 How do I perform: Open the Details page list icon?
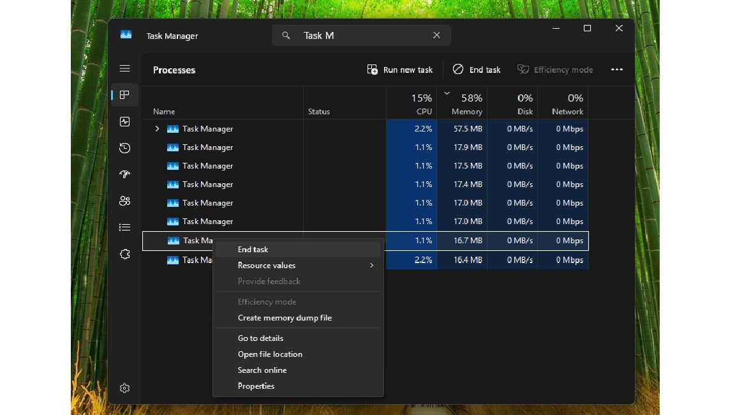(125, 227)
